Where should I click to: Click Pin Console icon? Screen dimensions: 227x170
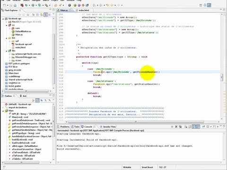pyautogui.click(x=203, y=127)
